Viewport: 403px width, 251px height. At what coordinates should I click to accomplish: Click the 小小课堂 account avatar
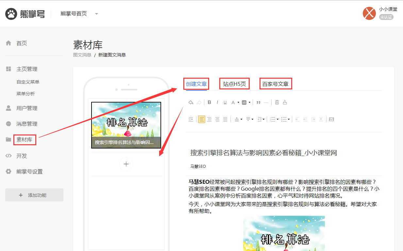[x=369, y=13]
